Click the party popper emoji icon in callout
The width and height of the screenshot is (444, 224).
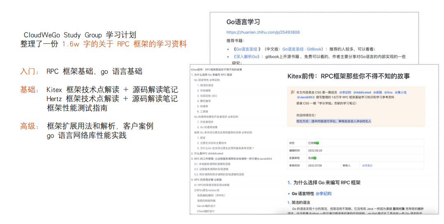pos(292,93)
